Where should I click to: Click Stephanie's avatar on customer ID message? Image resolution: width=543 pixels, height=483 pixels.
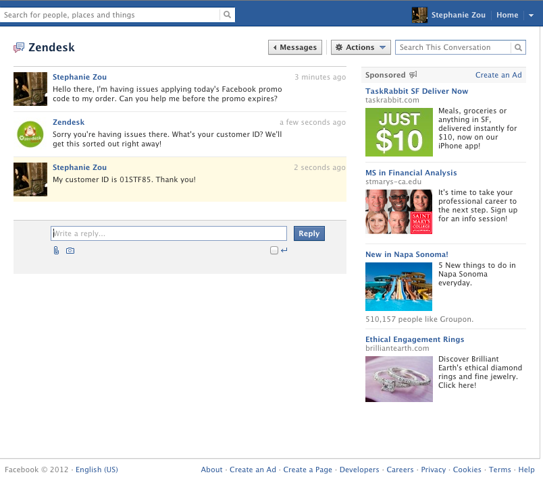point(30,179)
